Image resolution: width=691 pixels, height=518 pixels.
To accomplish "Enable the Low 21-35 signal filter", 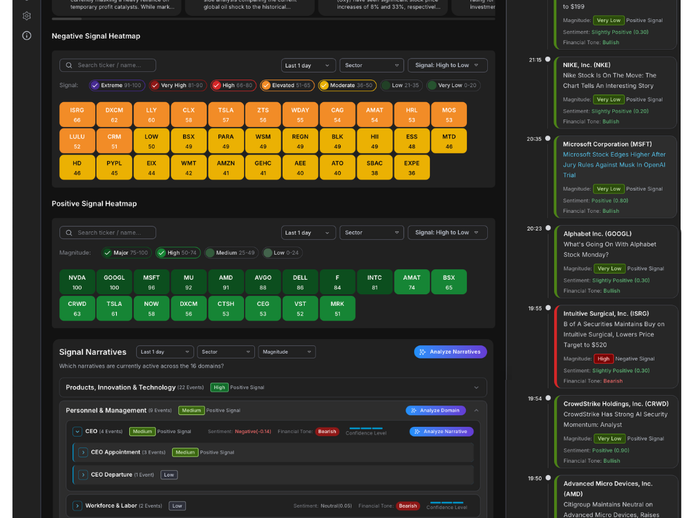I will pos(401,86).
